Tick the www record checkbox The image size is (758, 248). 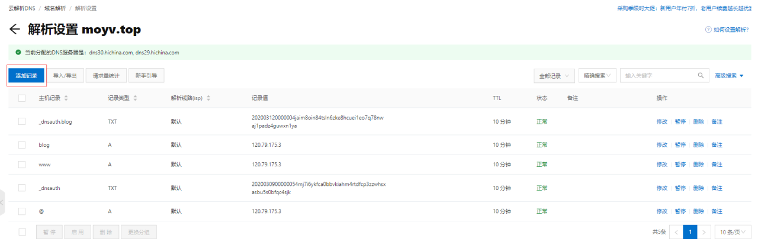pyautogui.click(x=22, y=164)
